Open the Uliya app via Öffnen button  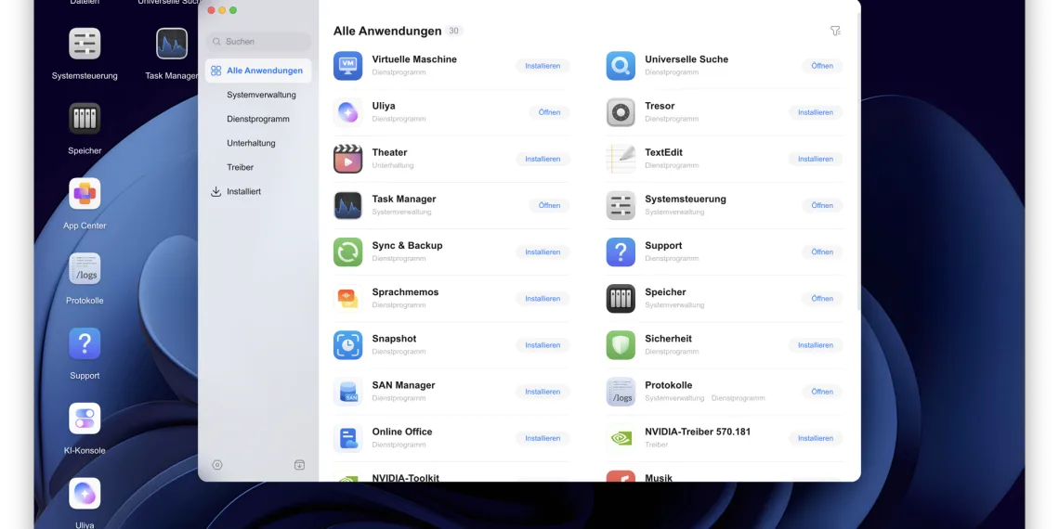pyautogui.click(x=549, y=112)
